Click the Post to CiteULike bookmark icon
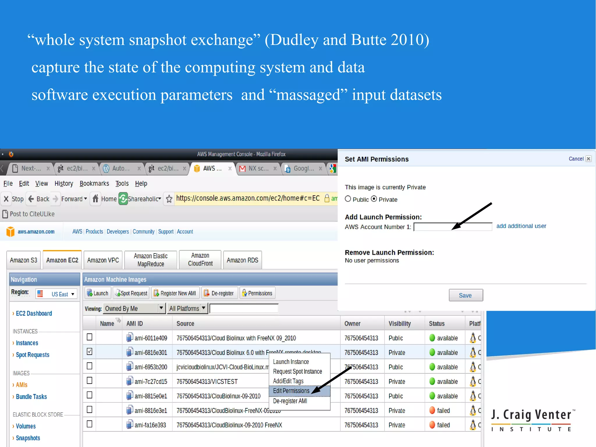The height and width of the screenshot is (447, 596). click(5, 214)
